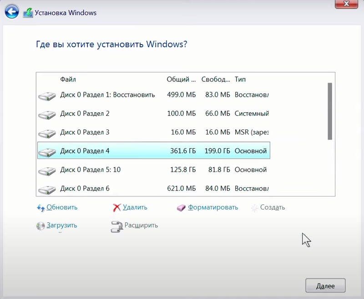Click the Тип column header
The width and height of the screenshot is (364, 299).
point(240,79)
